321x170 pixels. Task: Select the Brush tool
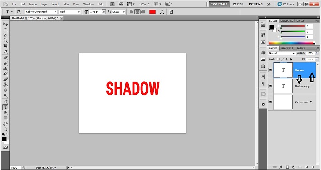click(5, 63)
